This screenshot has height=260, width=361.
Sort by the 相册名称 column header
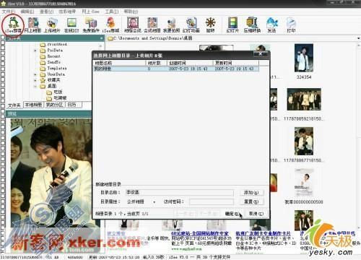(120, 63)
